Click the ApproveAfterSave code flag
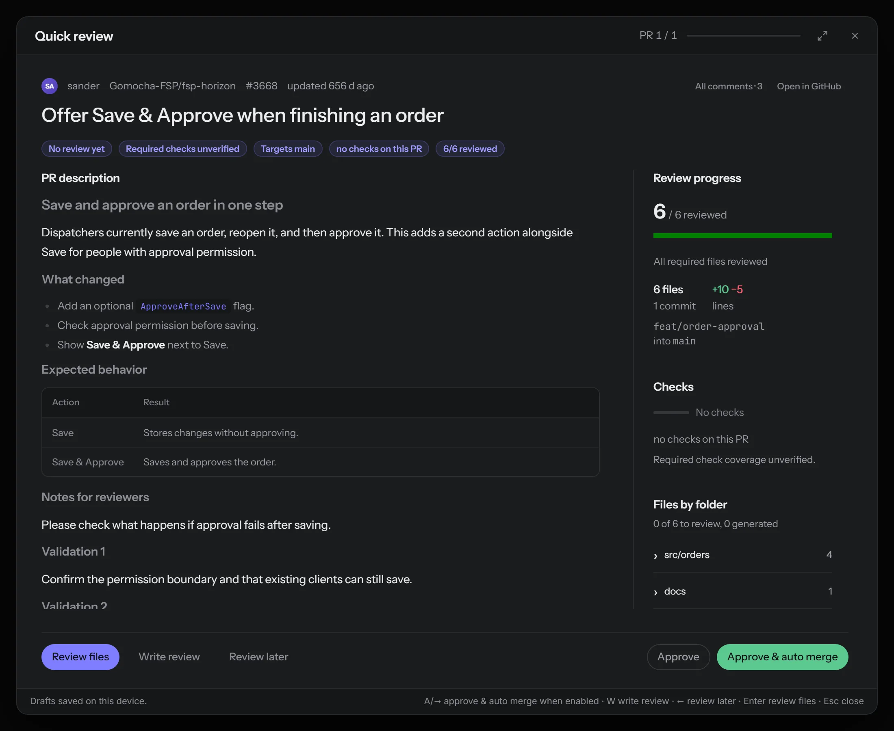The width and height of the screenshot is (894, 731). click(183, 306)
